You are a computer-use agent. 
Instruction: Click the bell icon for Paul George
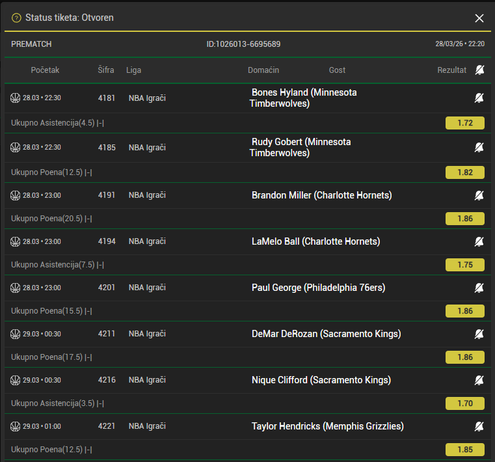[479, 288]
